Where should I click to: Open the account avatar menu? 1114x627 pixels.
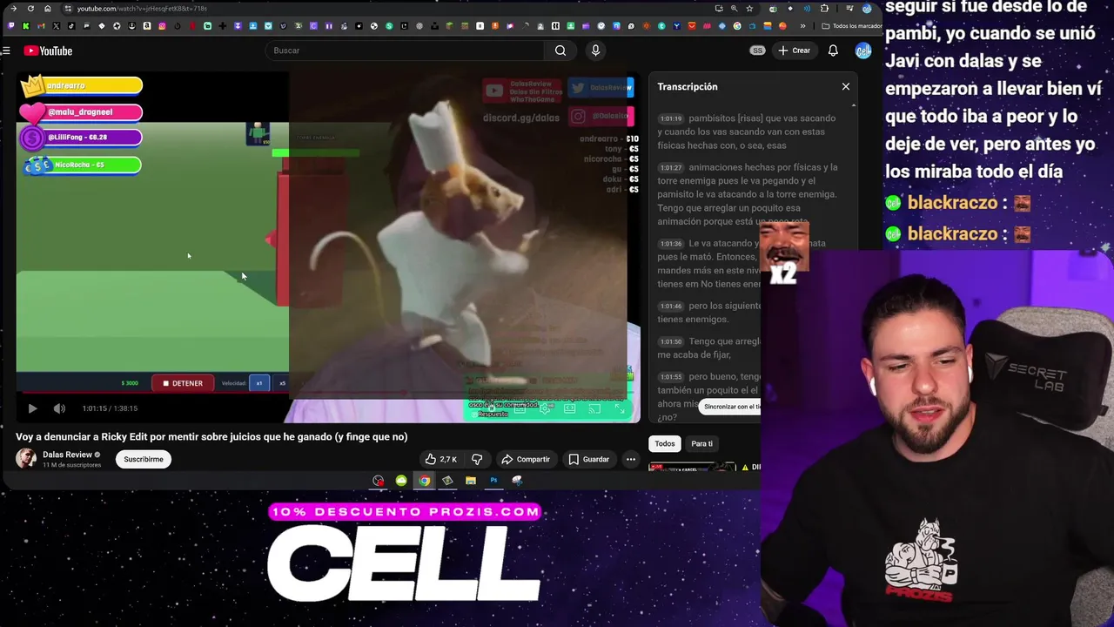click(863, 51)
